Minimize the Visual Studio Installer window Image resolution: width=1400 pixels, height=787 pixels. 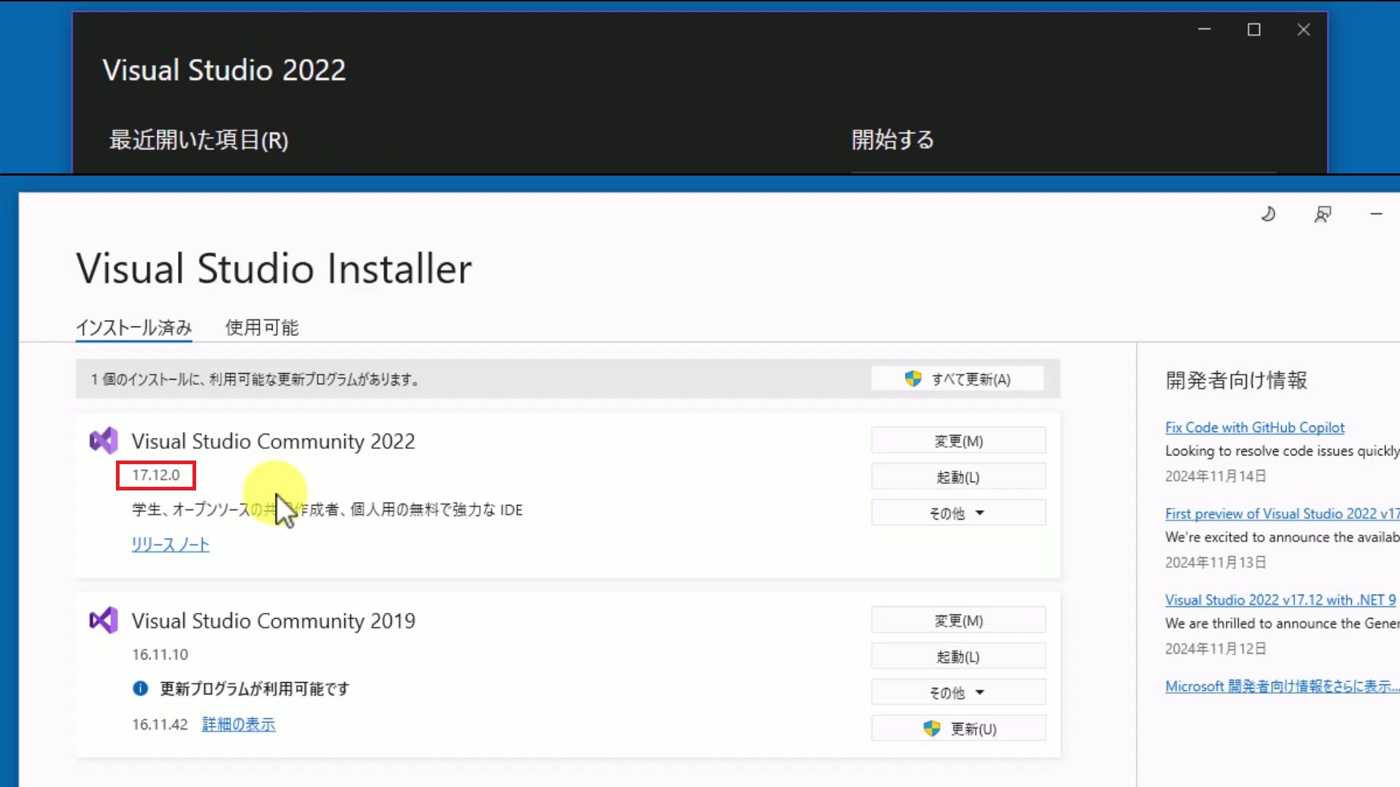[x=1376, y=214]
